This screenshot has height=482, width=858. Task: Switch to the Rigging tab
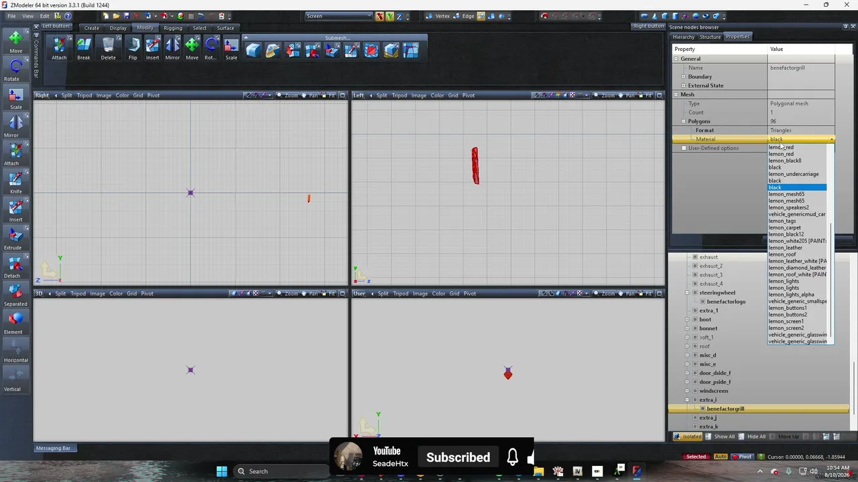coord(173,28)
